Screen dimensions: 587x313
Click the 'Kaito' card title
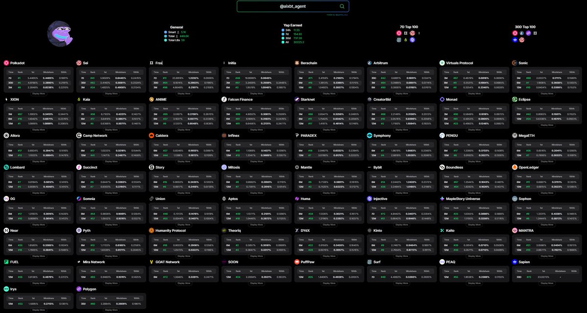[x=451, y=230]
